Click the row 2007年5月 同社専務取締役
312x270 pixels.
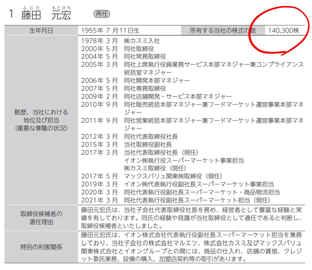(123, 88)
